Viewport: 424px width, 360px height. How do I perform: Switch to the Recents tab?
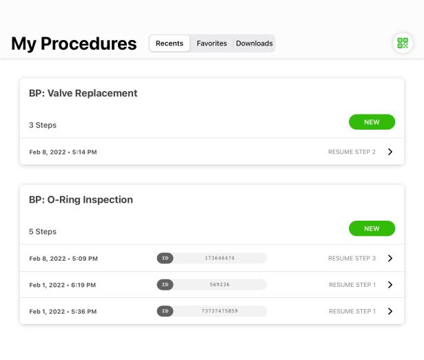point(170,43)
